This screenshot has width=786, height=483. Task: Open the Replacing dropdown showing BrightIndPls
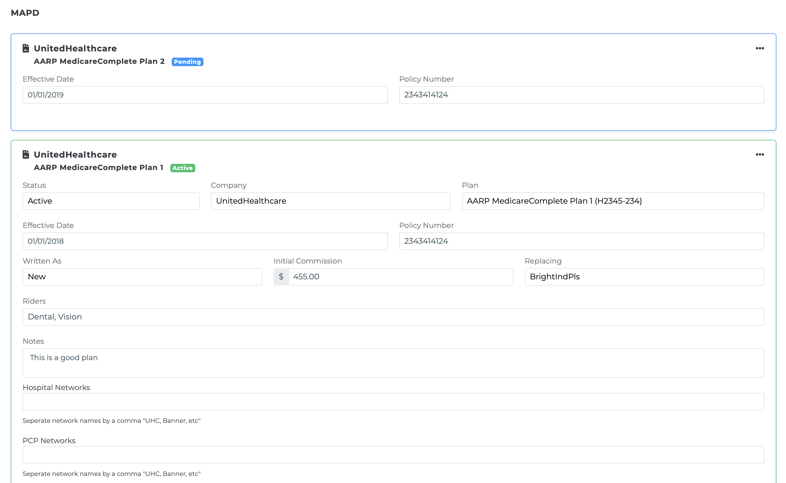(644, 277)
